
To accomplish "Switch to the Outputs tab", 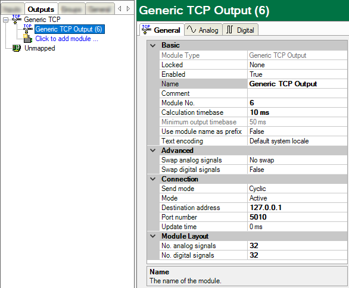I will point(41,9).
